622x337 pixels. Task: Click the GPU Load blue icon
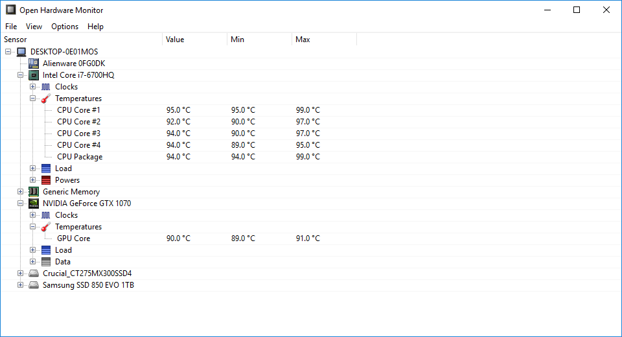point(46,250)
